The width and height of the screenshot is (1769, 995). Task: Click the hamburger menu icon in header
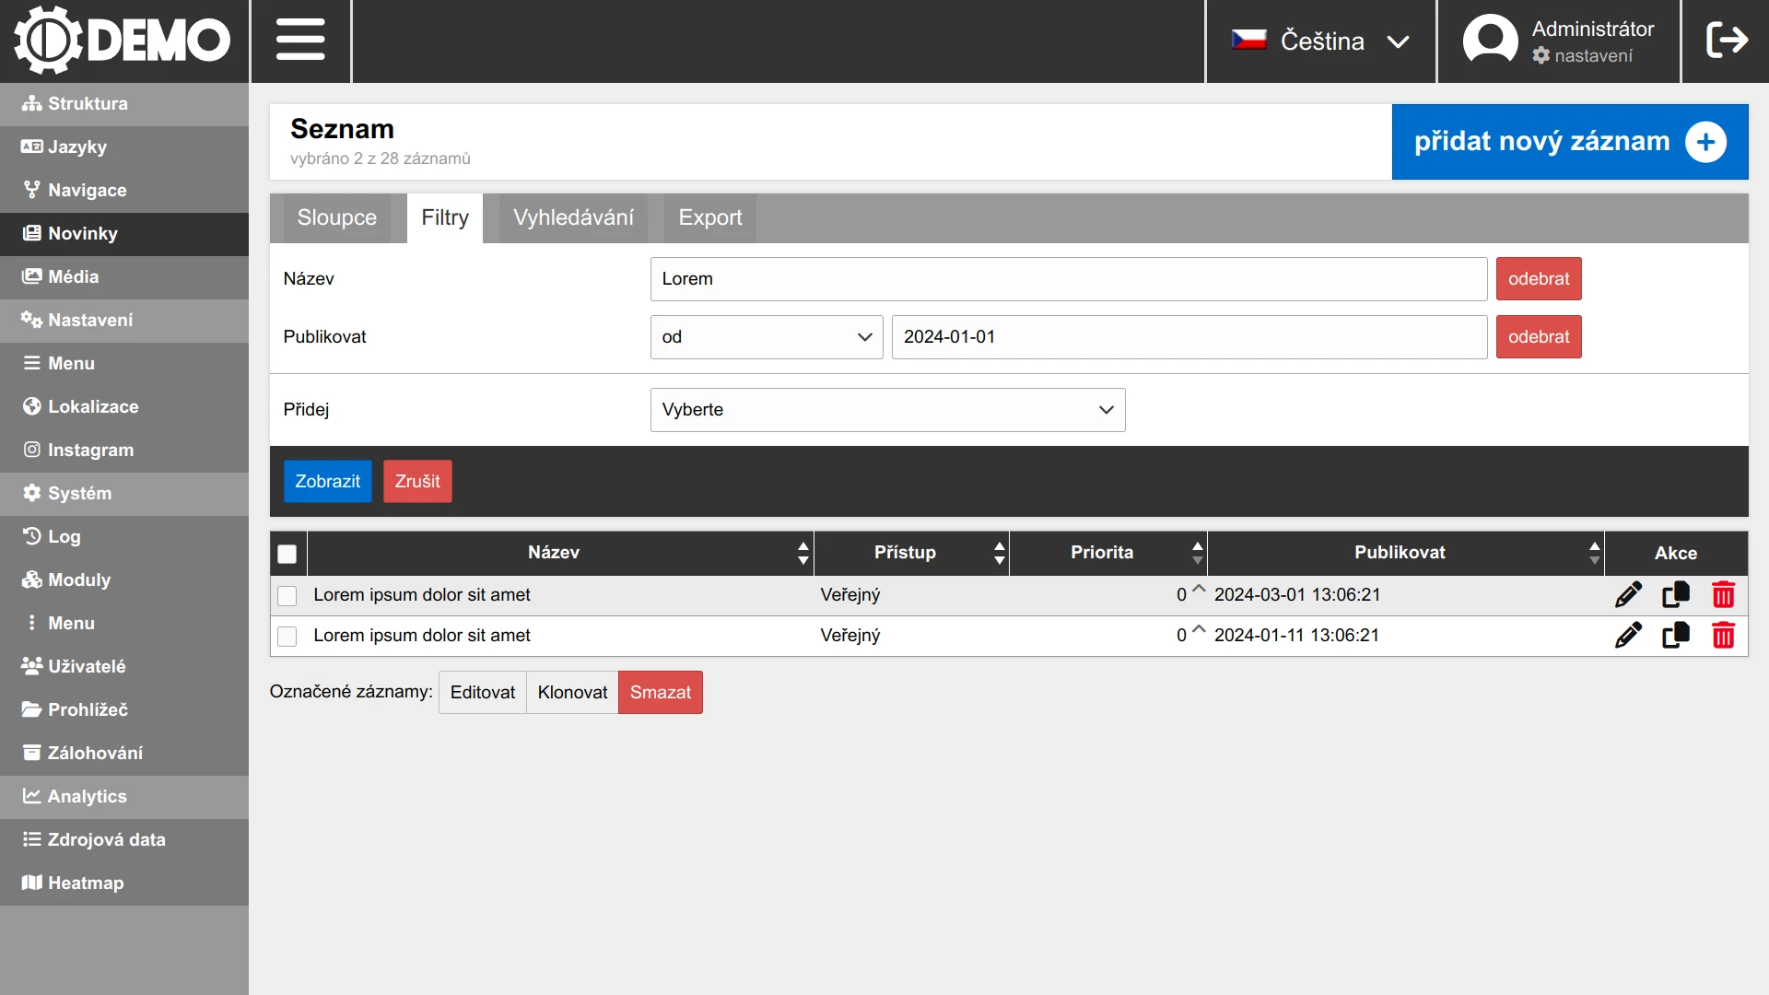click(x=300, y=41)
